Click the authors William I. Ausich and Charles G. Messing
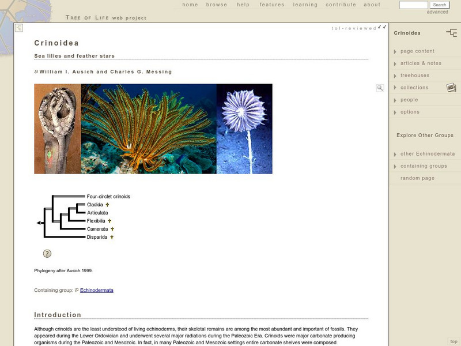This screenshot has height=346, width=461. [105, 72]
